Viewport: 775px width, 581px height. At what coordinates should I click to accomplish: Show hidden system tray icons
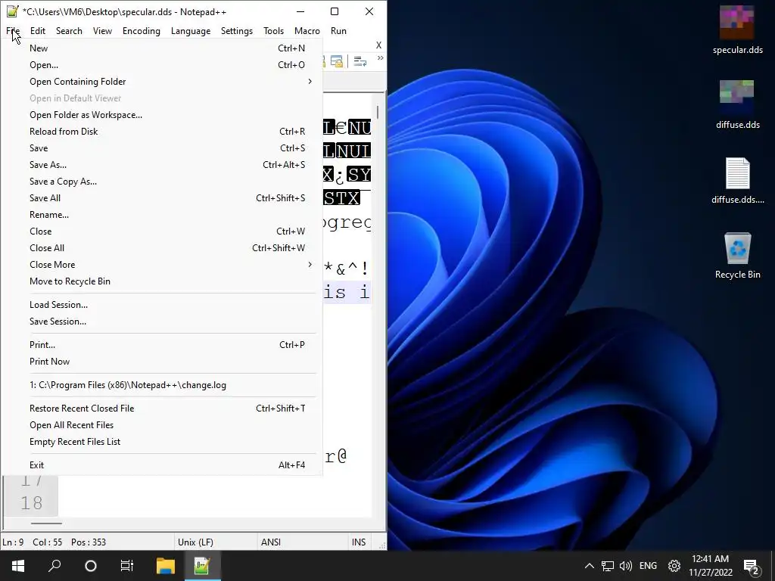tap(589, 566)
